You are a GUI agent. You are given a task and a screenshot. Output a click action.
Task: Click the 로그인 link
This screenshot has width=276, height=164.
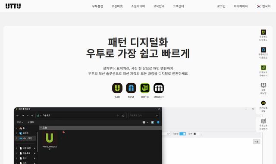pyautogui.click(x=221, y=6)
